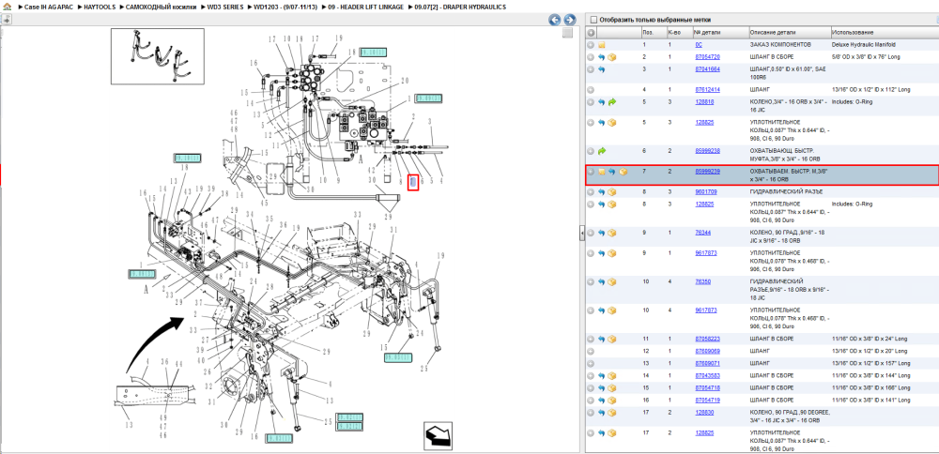Click box icon for part 87054718
The height and width of the screenshot is (454, 939).
612,388
